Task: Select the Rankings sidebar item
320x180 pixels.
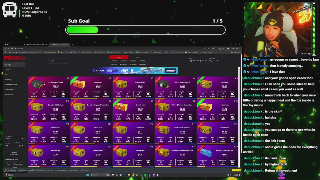Action: pyautogui.click(x=14, y=65)
